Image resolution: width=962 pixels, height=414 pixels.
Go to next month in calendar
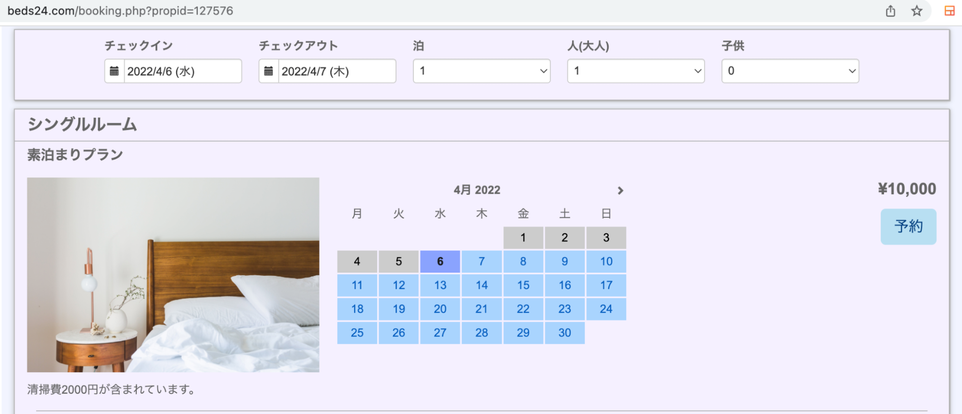coord(620,191)
